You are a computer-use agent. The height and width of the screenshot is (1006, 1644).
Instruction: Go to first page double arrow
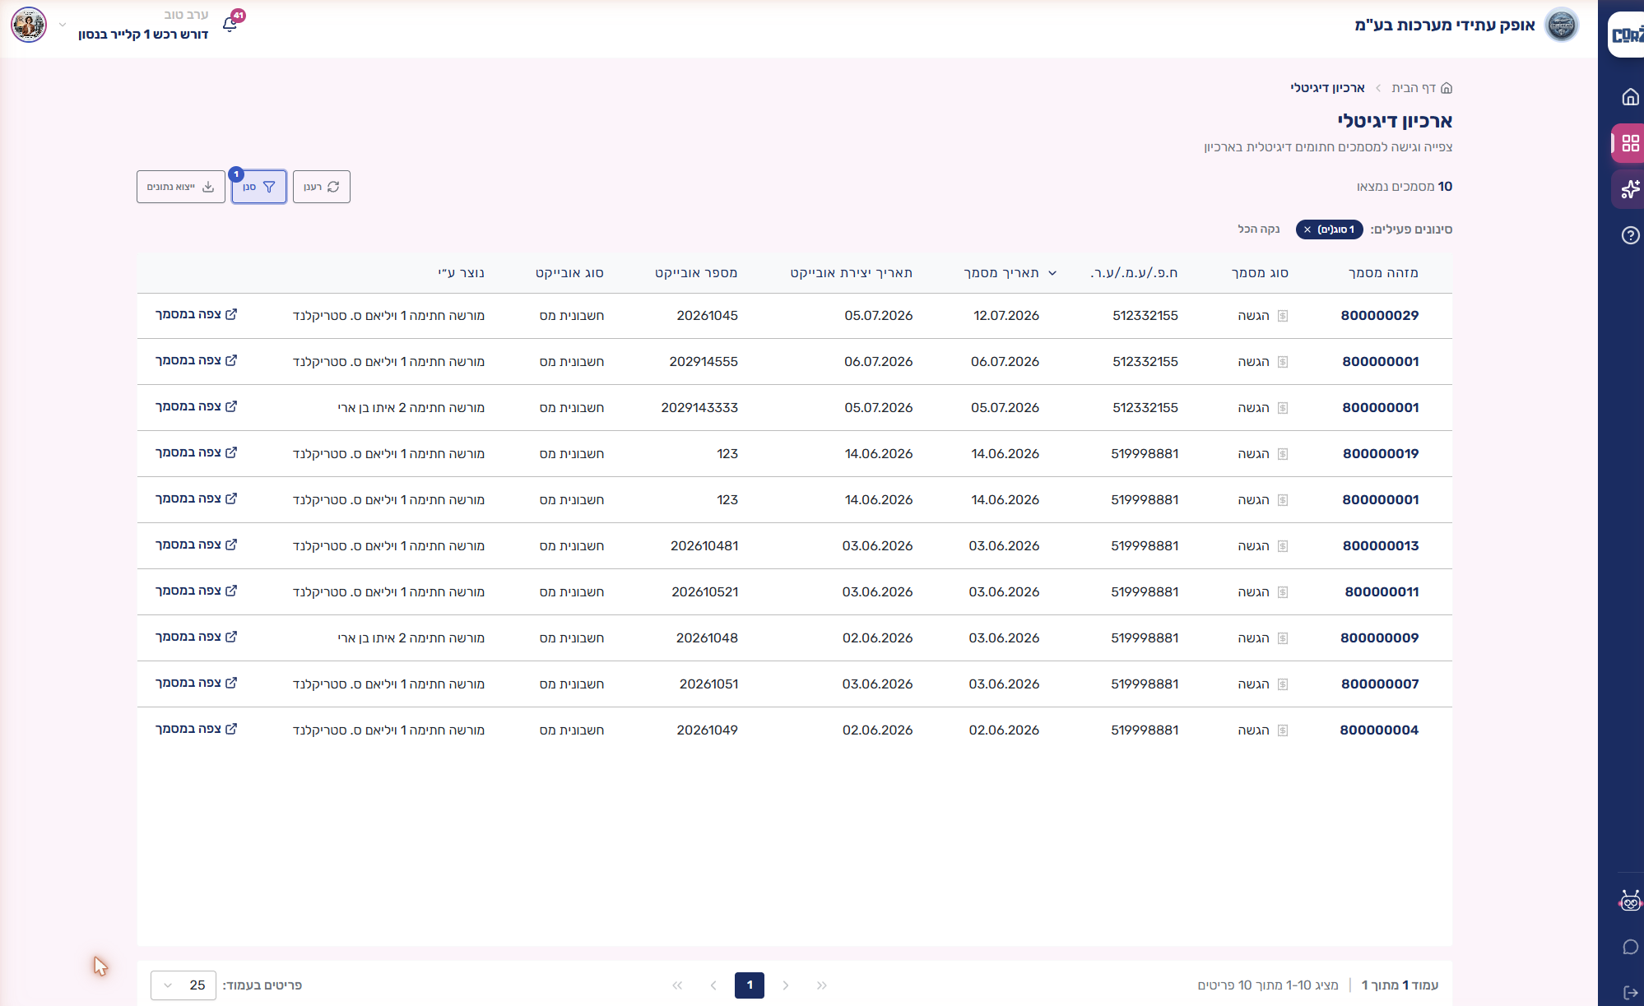tap(822, 985)
